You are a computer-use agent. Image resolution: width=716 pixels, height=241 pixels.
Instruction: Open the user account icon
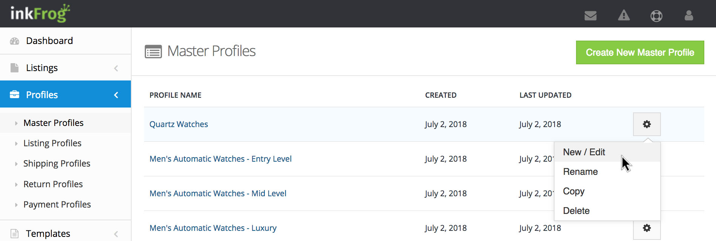[x=689, y=16]
